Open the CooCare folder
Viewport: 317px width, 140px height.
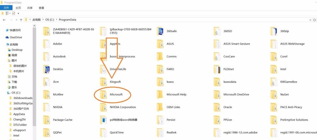[x=224, y=56]
